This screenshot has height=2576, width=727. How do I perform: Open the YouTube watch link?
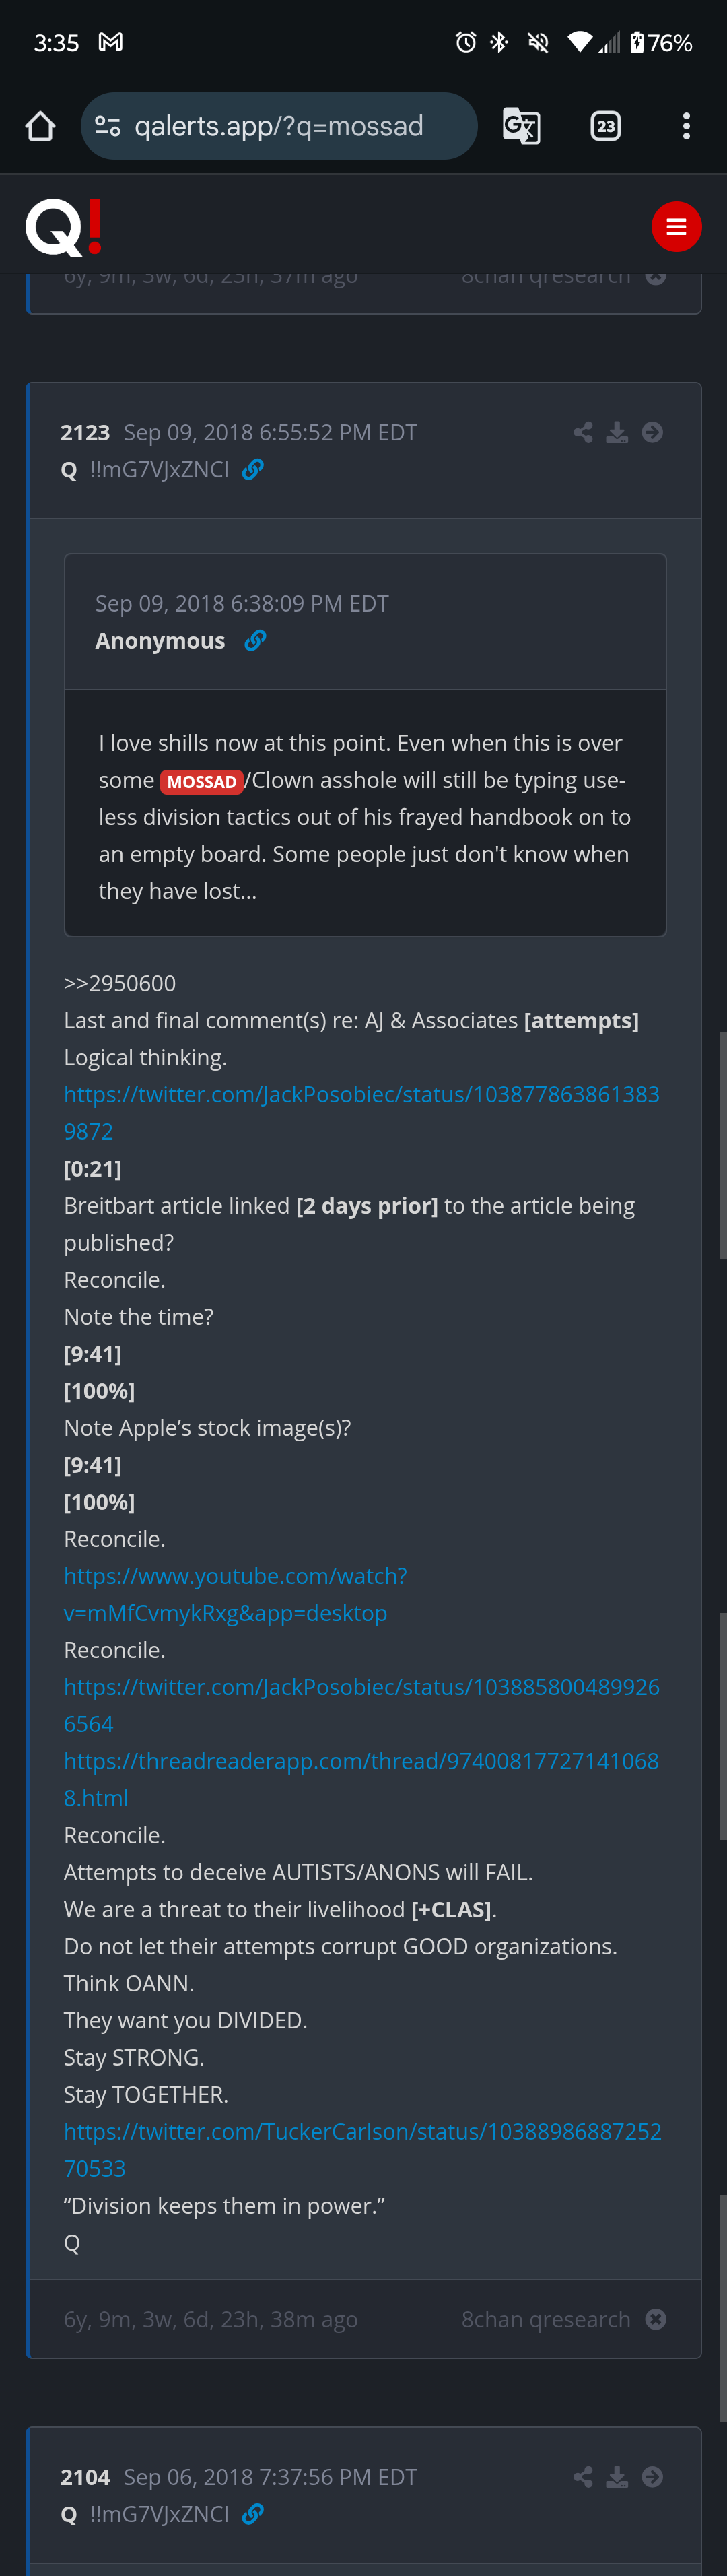point(236,1594)
